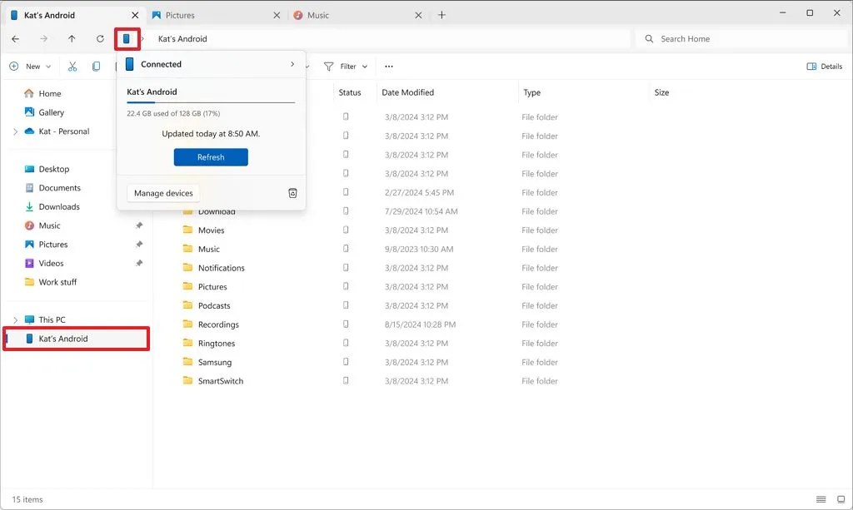Viewport: 853px width, 510px height.
Task: Expand the This PC tree item
Action: coord(14,319)
